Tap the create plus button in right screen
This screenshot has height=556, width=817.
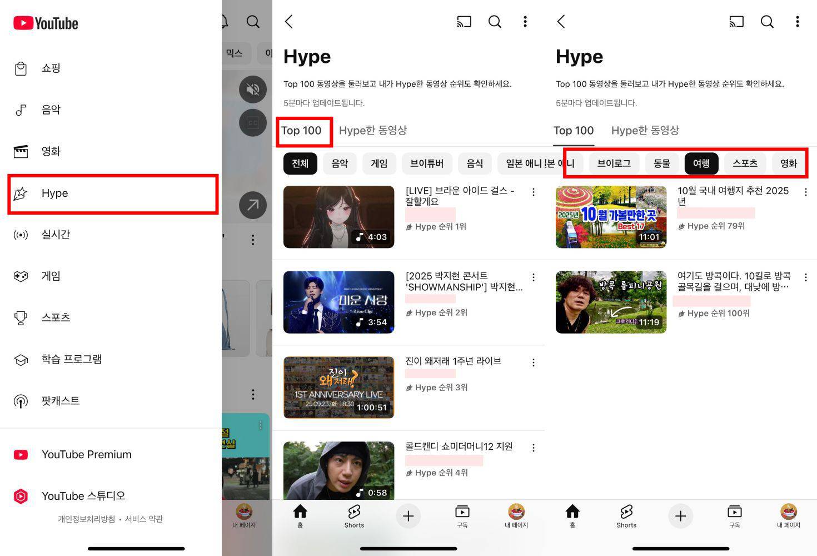tap(680, 516)
